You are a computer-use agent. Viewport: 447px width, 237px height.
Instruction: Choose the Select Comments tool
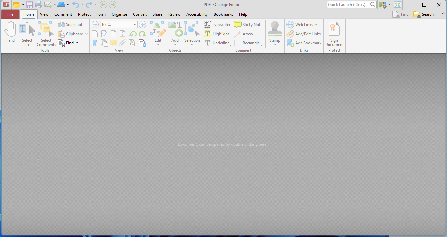(x=46, y=34)
